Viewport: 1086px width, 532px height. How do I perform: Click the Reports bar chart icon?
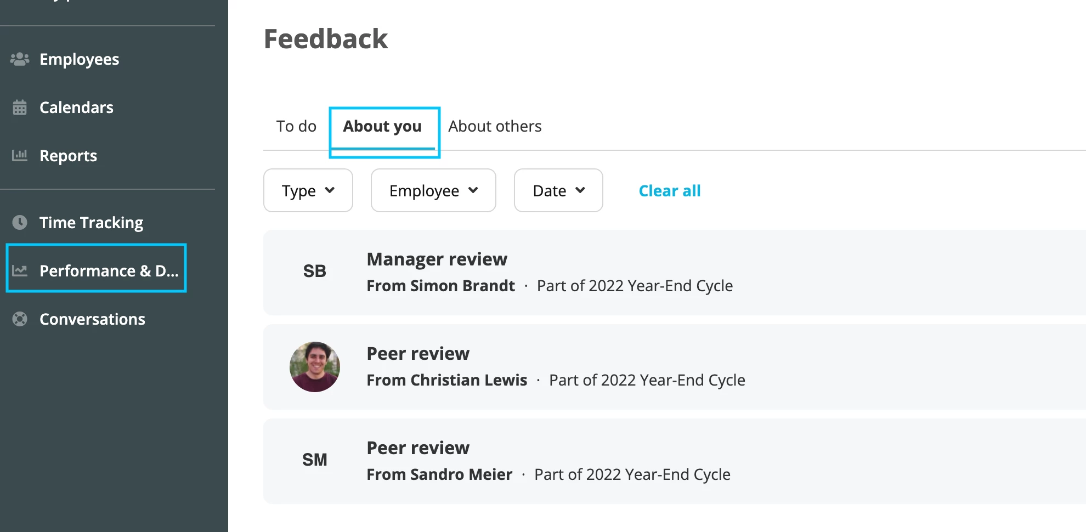pyautogui.click(x=20, y=156)
